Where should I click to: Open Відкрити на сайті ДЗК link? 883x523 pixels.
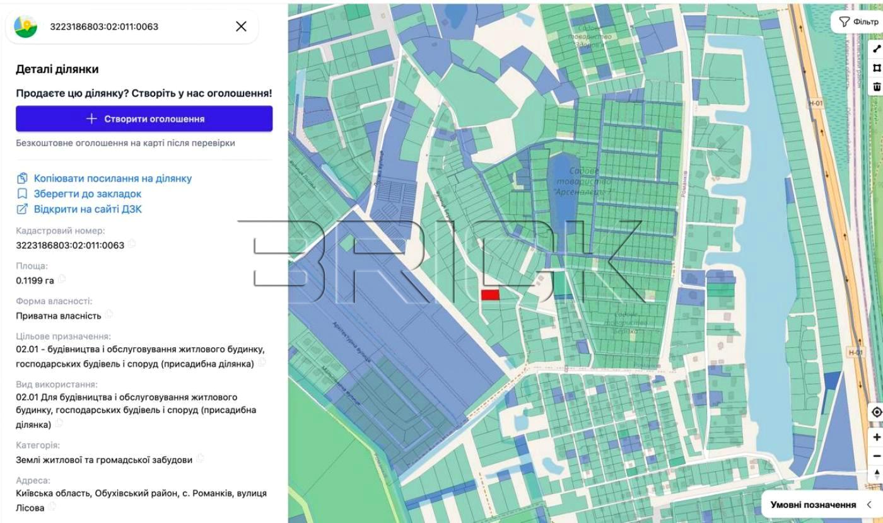[87, 209]
